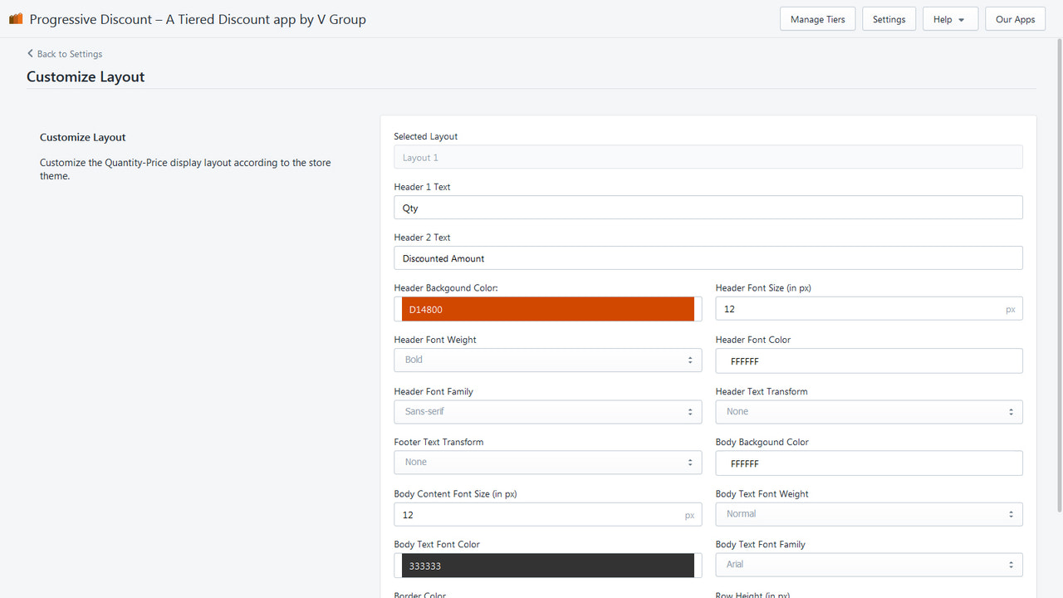This screenshot has height=598, width=1063.
Task: Click the Help dropdown arrow icon
Action: pyautogui.click(x=962, y=18)
